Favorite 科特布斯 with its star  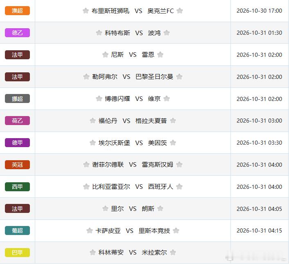point(99,33)
